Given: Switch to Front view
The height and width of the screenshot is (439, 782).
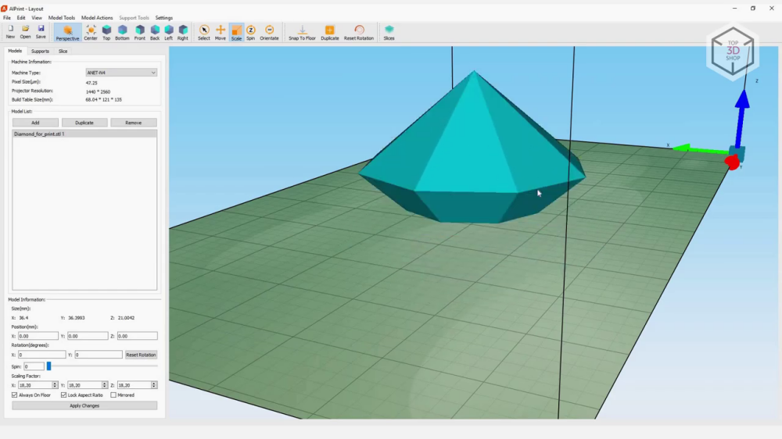Looking at the screenshot, I should (x=140, y=32).
